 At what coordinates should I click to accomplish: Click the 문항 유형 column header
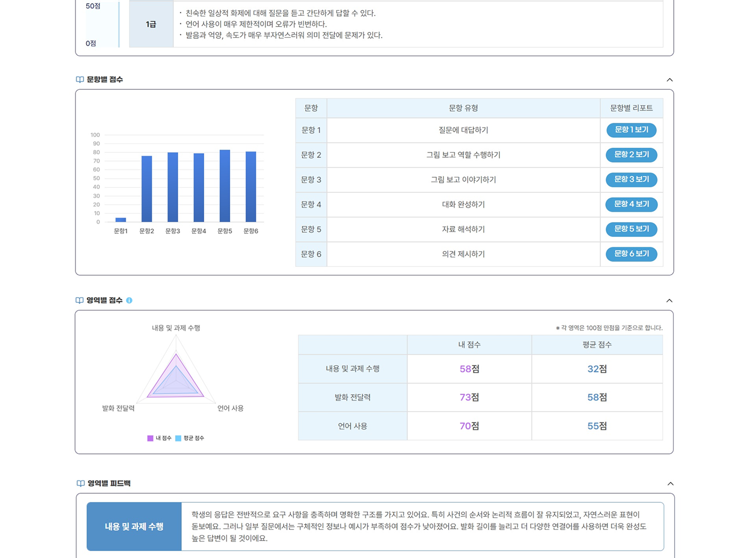click(463, 108)
